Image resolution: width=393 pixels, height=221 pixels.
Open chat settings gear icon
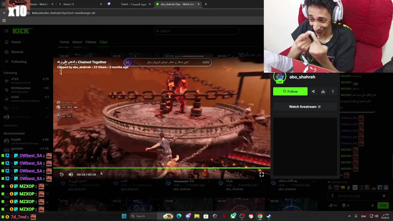tap(372, 205)
